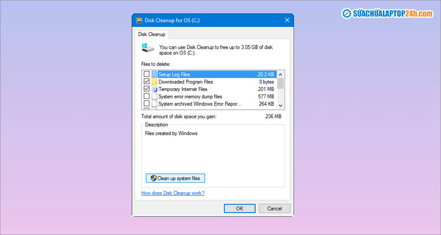Switch to the Disk Cleanup tab
Screen dimensions: 441x235
(152, 34)
